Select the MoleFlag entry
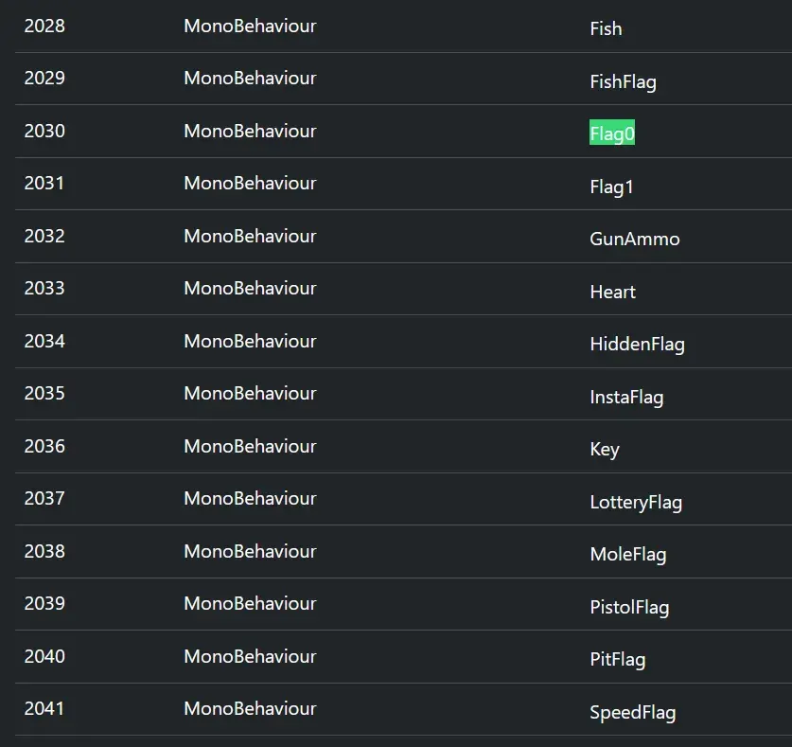This screenshot has width=792, height=747. tap(627, 554)
